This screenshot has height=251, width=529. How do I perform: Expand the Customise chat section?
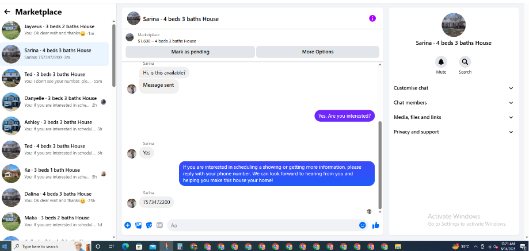[x=454, y=88]
